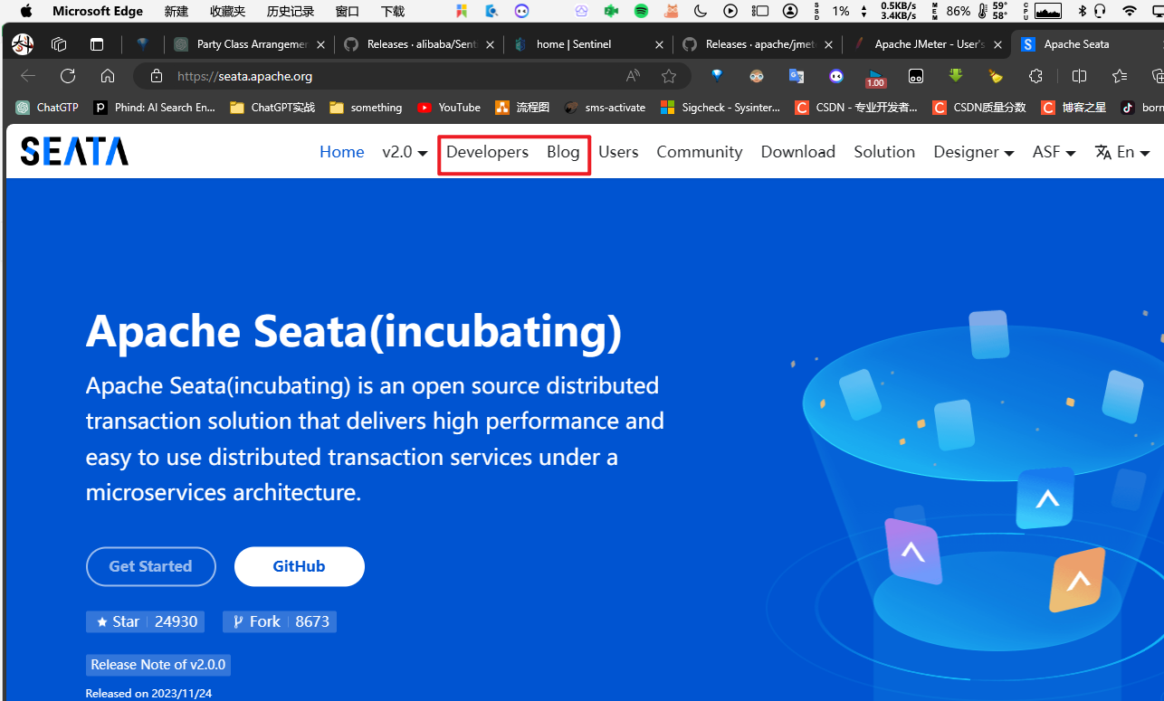Open the Google Translate extension
Viewport: 1164px width, 701px height.
coord(797,76)
